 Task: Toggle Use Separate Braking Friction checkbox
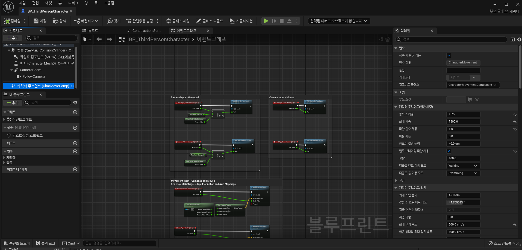tap(449, 151)
